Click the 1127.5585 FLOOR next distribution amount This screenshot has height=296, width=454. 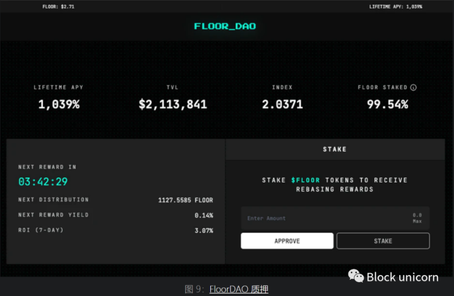coord(185,200)
